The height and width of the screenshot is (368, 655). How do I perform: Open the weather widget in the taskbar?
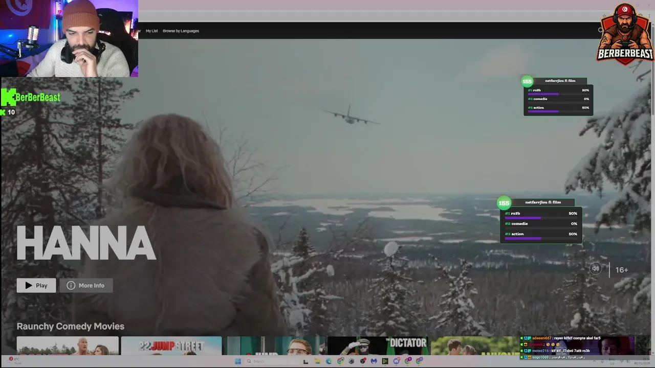pyautogui.click(x=15, y=361)
